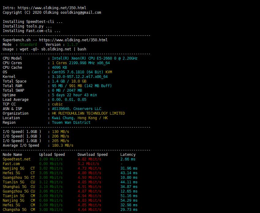Select Location 'Kwai Chung, Hong Kong / HK'
Image resolution: width=260 pixels, height=213 pixels.
pyautogui.click(x=80, y=118)
